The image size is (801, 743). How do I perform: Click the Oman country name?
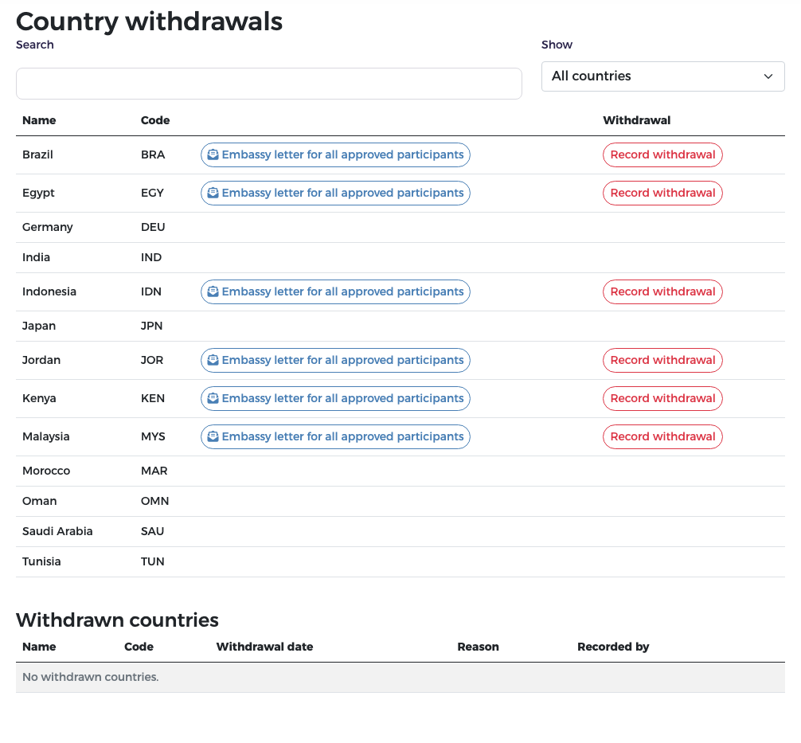(x=39, y=501)
